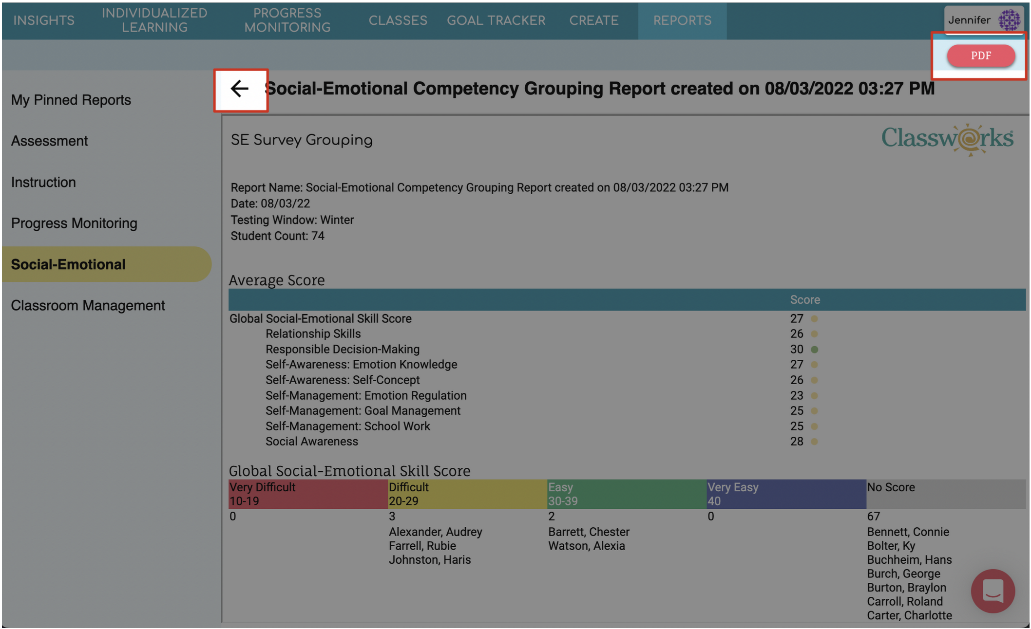The width and height of the screenshot is (1031, 629).
Task: Click the red Very Difficult score band
Action: click(307, 493)
